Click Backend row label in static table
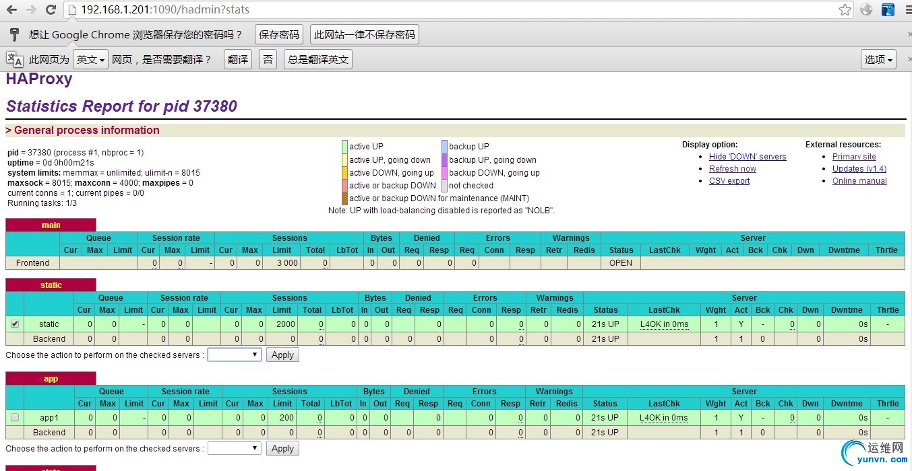 tap(49, 339)
